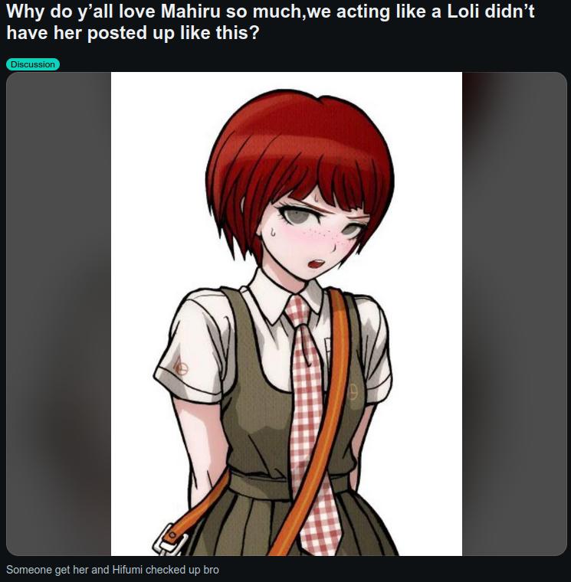Click the blurred left margin of image
This screenshot has height=582, width=571.
[58, 314]
